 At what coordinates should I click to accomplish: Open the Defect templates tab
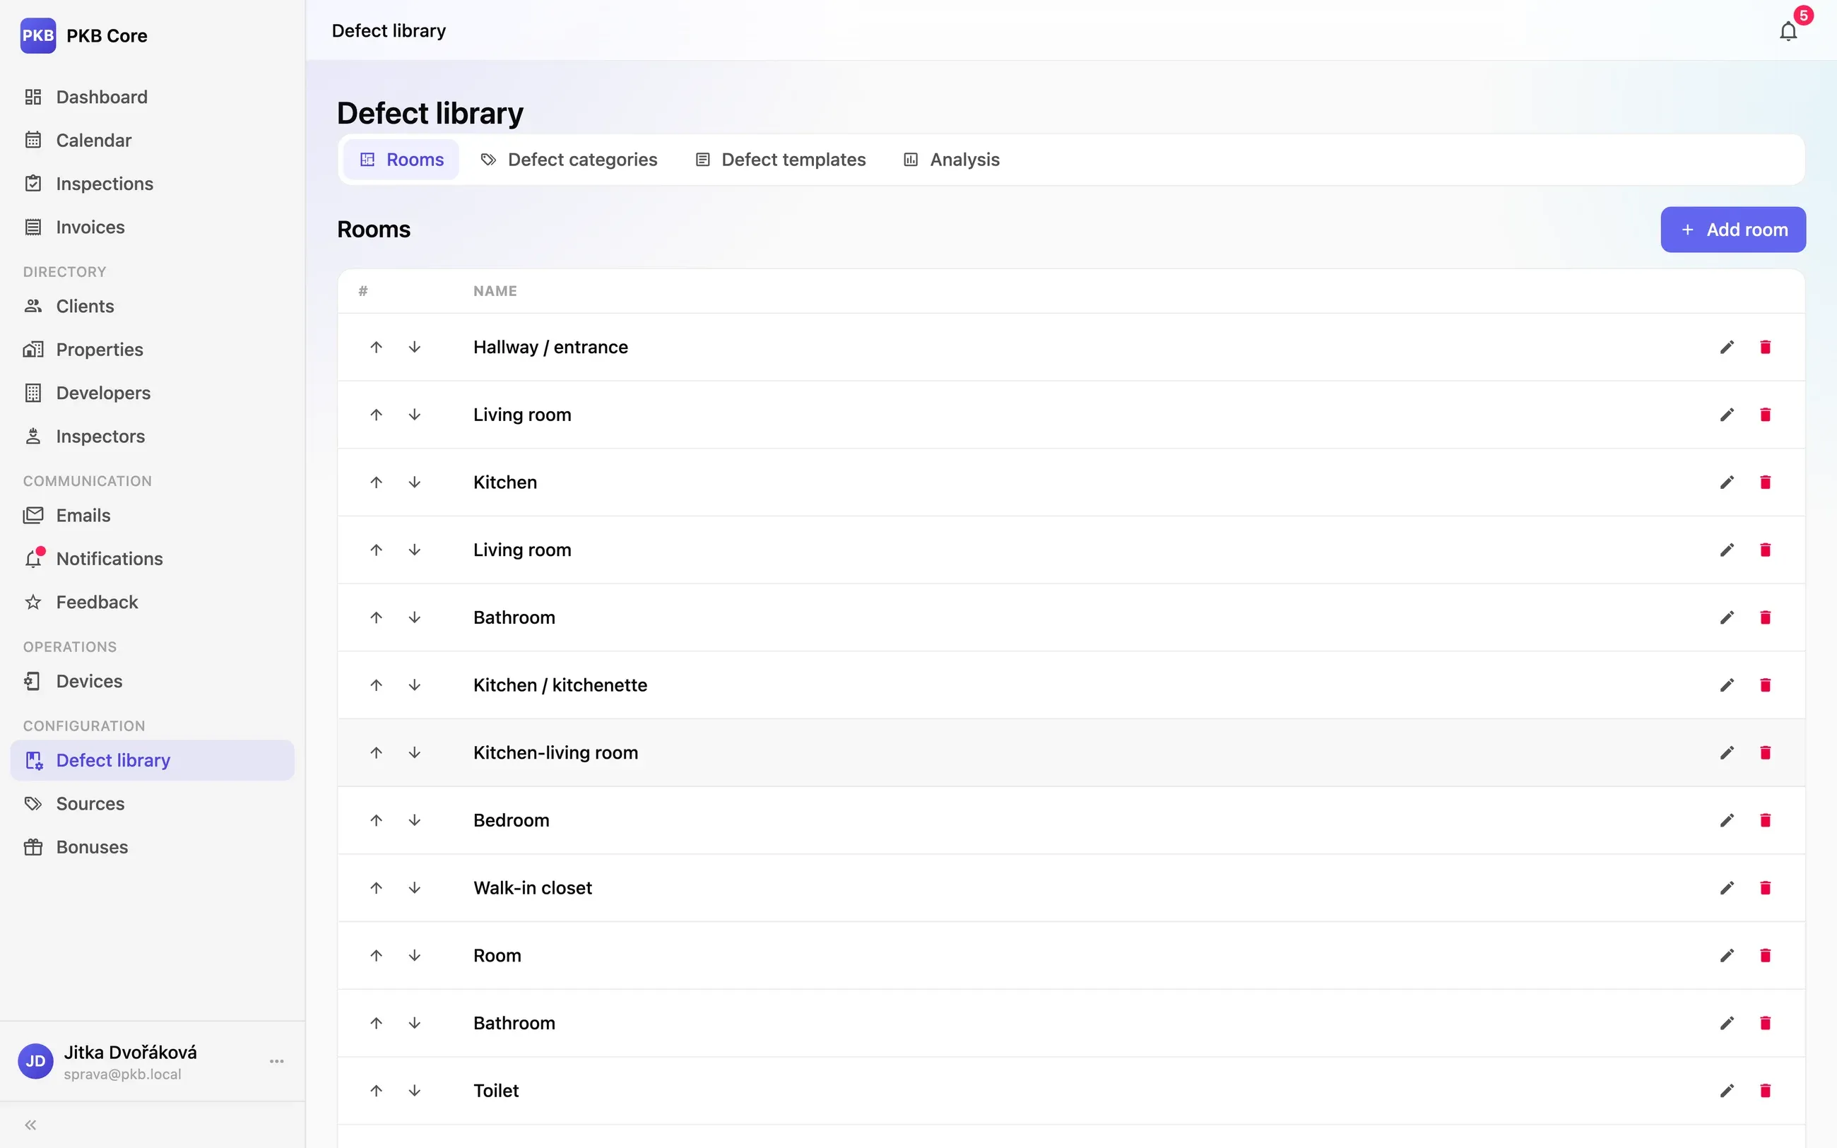pyautogui.click(x=780, y=160)
